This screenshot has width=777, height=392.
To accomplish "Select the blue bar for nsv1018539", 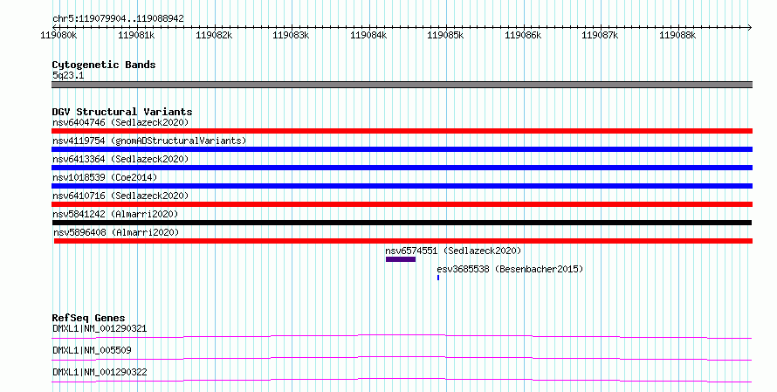I will pos(402,186).
